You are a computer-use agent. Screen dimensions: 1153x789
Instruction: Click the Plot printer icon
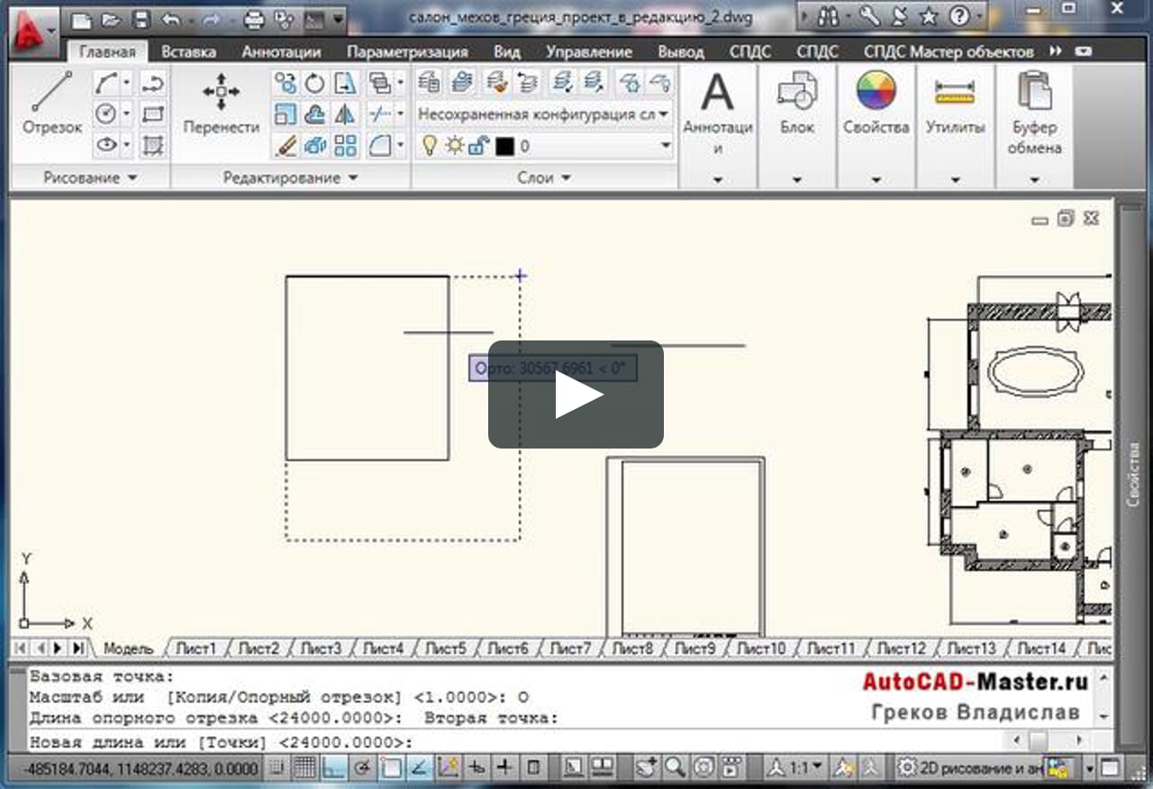254,18
